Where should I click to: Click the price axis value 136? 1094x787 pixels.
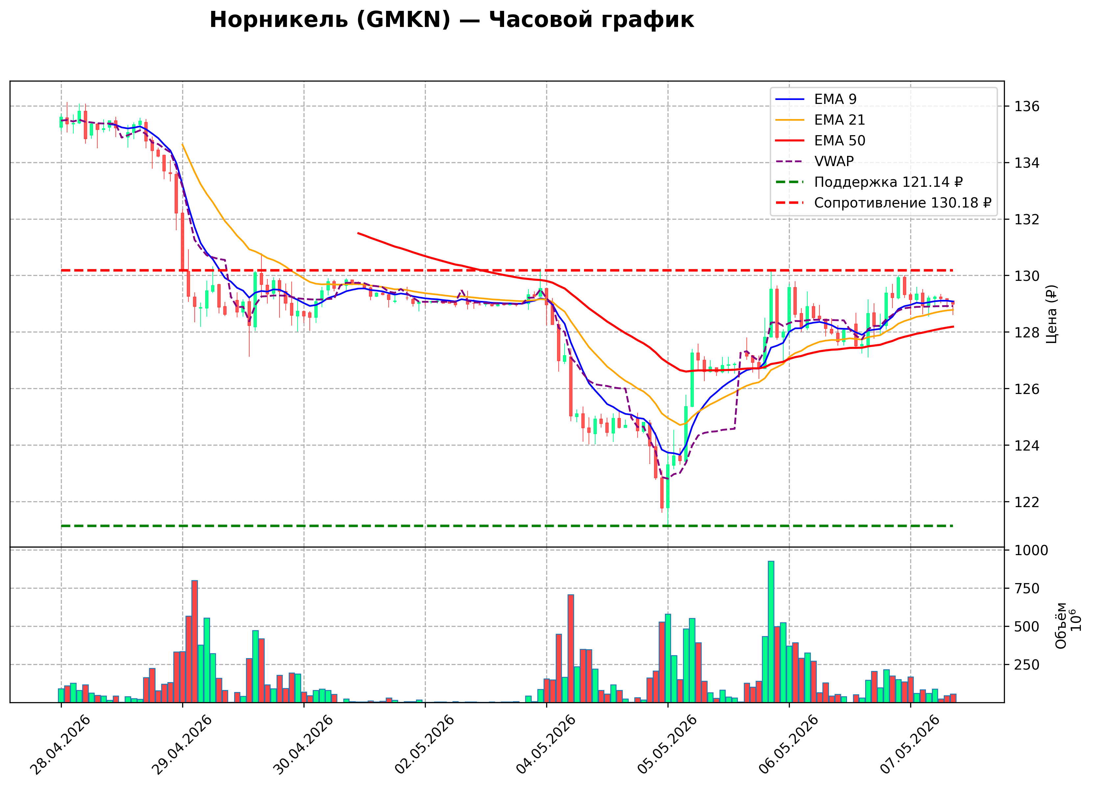click(x=1027, y=106)
